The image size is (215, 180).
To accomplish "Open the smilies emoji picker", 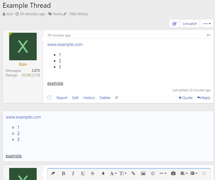I will tap(153, 173).
